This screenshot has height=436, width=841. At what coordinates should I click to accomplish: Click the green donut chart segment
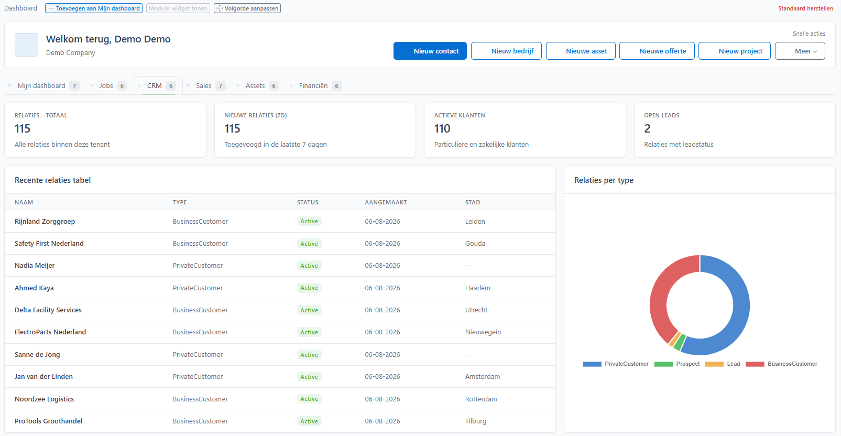(680, 342)
